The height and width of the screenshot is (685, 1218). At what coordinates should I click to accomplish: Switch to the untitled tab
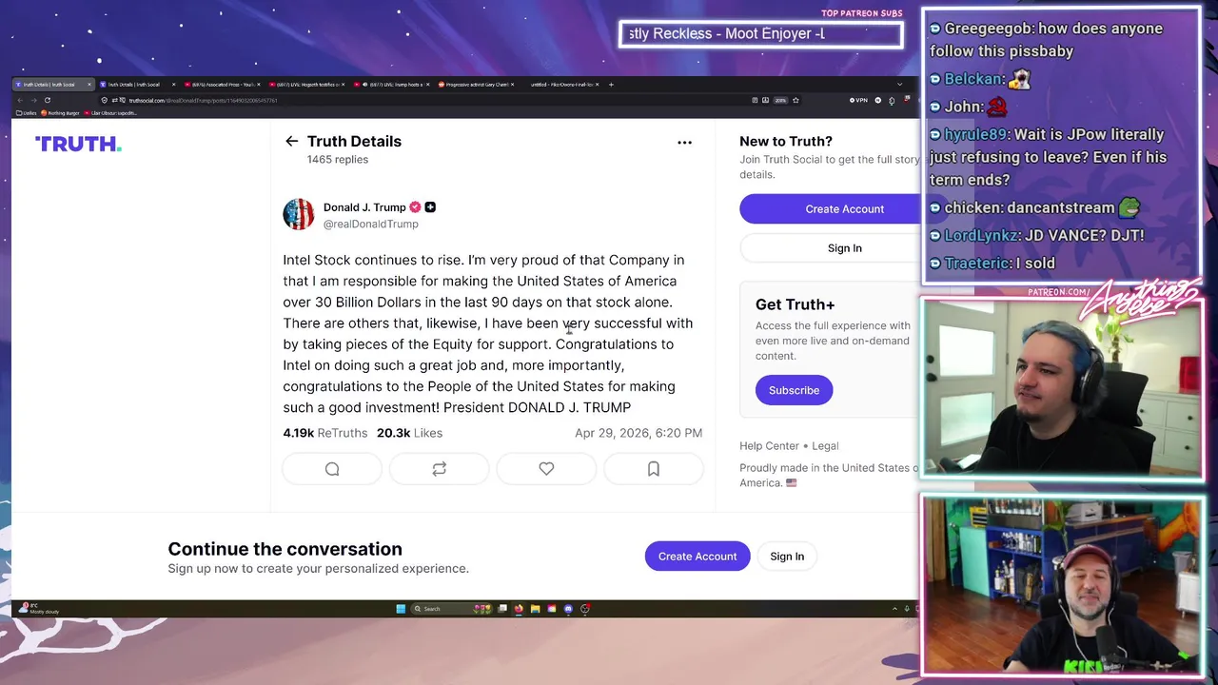[561, 85]
